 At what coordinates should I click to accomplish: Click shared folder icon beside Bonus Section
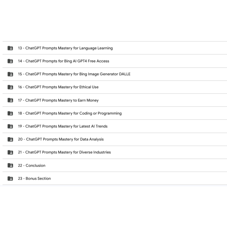coord(10,178)
